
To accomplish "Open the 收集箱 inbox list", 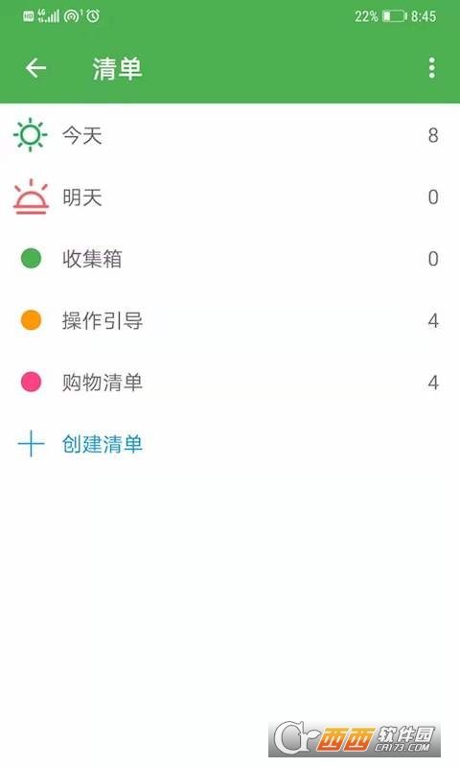I will click(230, 258).
